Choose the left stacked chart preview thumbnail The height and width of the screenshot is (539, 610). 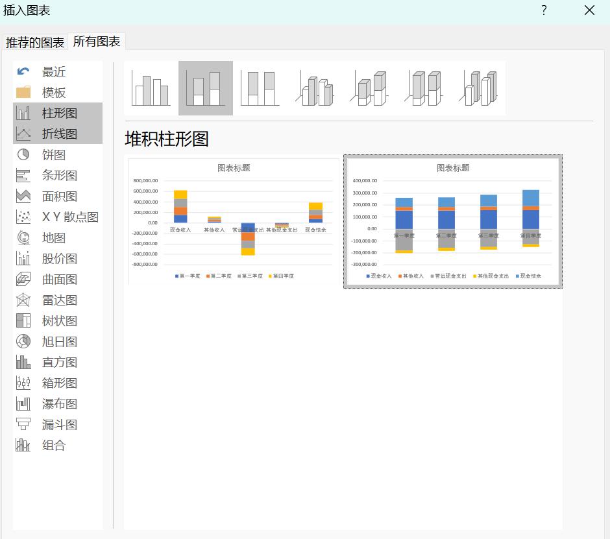click(x=234, y=222)
